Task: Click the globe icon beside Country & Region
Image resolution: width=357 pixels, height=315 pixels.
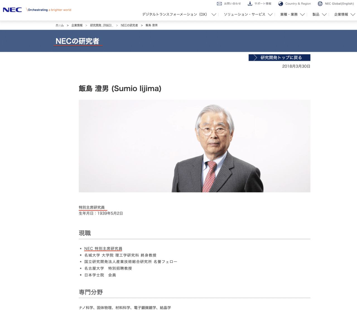Action: tap(281, 4)
